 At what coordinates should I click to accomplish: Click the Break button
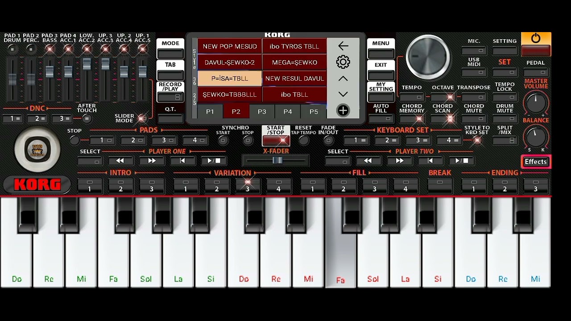(x=440, y=186)
